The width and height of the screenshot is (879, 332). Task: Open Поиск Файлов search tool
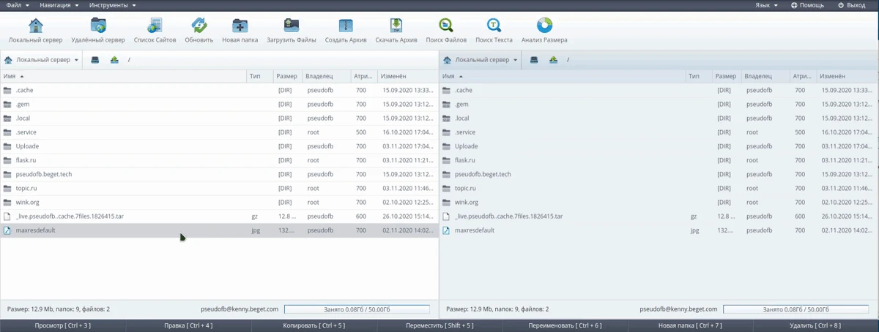[445, 27]
